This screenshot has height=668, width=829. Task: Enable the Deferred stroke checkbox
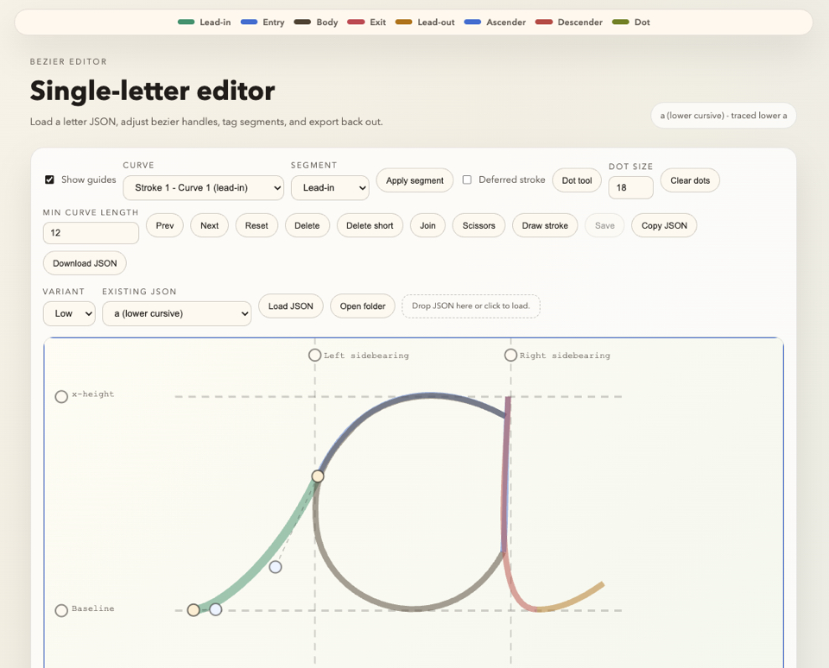point(467,180)
